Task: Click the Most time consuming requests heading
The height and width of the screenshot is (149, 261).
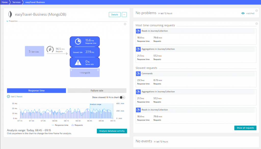Action: pyautogui.click(x=155, y=25)
